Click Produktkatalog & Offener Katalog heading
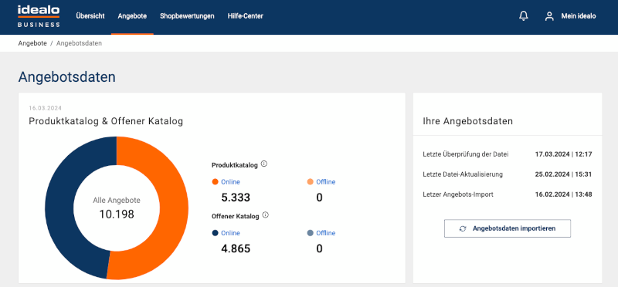The width and height of the screenshot is (618, 287). (106, 122)
